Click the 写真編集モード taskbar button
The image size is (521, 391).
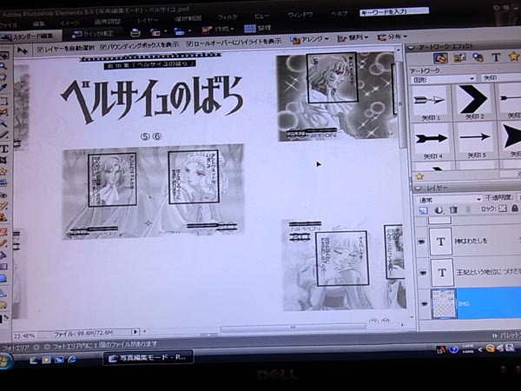tap(148, 358)
